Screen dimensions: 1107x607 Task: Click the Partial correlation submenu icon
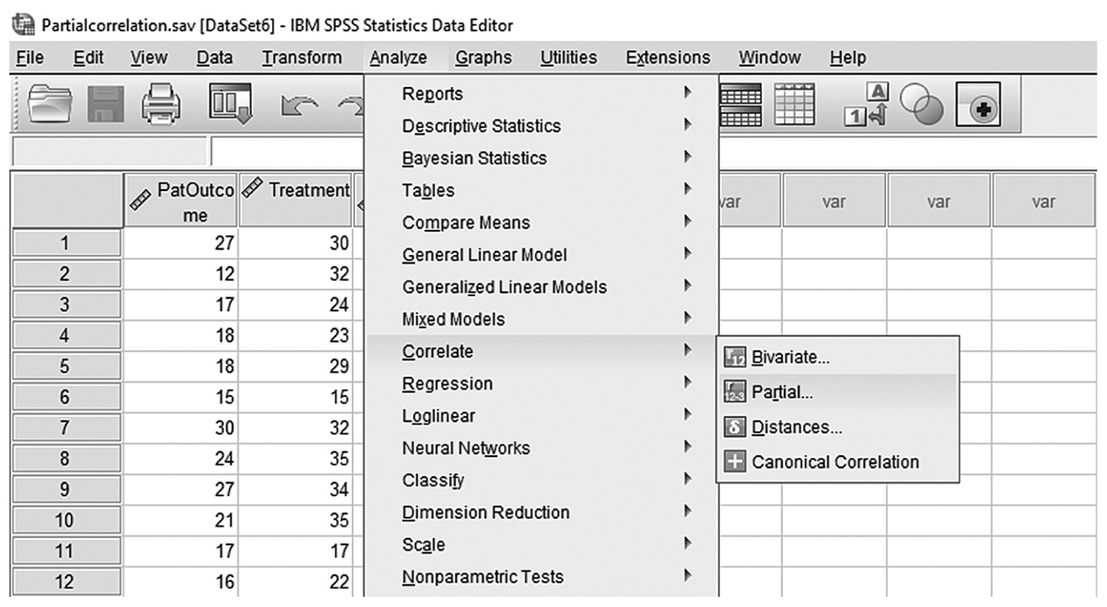(734, 392)
